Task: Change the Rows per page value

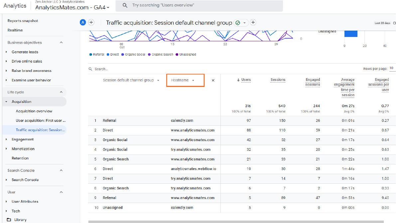Action: click(x=392, y=68)
